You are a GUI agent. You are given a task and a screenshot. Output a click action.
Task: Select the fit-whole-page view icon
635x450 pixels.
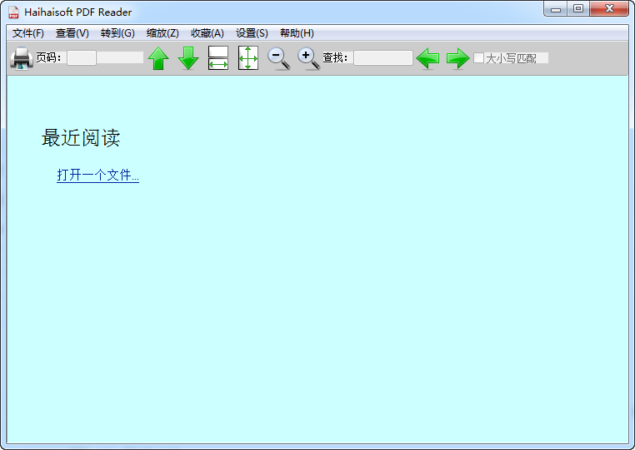point(248,58)
